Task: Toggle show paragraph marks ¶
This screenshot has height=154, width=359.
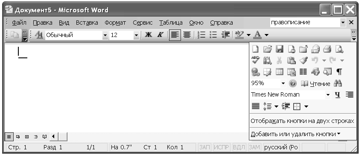Action: [339, 72]
